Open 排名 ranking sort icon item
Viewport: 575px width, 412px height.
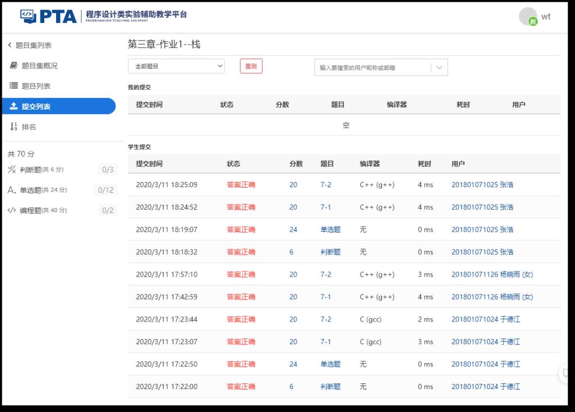(x=14, y=127)
